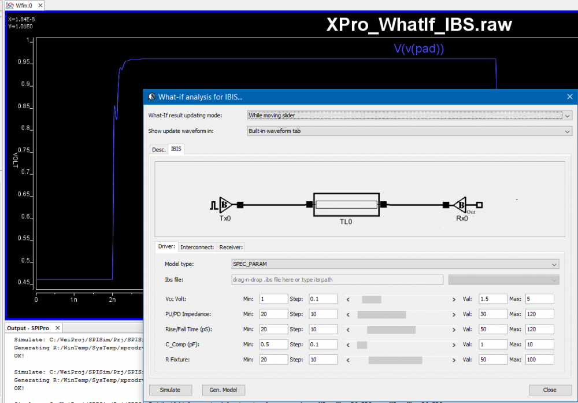The height and width of the screenshot is (403, 578).
Task: Click right arrow of R Fixture slider
Action: click(x=454, y=360)
